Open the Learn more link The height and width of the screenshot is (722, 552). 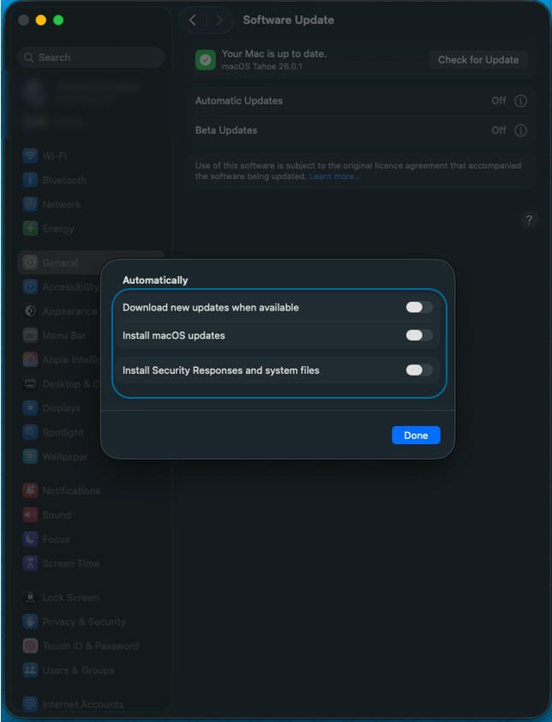tap(334, 177)
